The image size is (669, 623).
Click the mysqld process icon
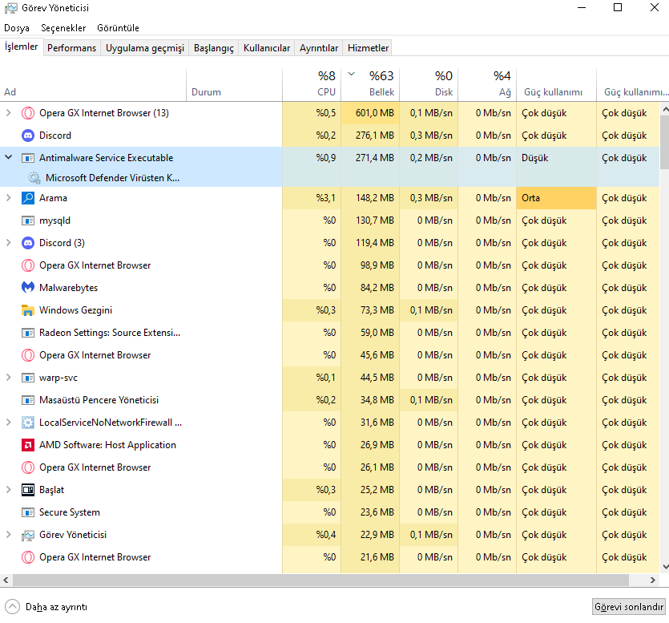[27, 220]
